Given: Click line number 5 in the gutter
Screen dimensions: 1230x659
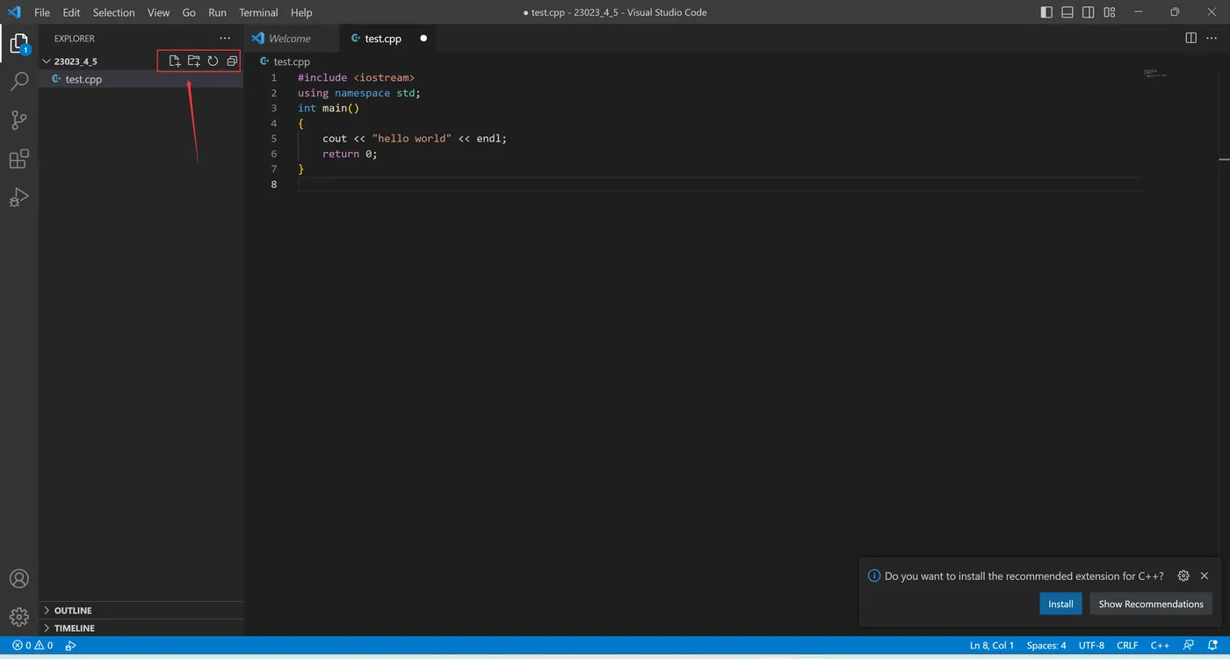Looking at the screenshot, I should pyautogui.click(x=274, y=139).
